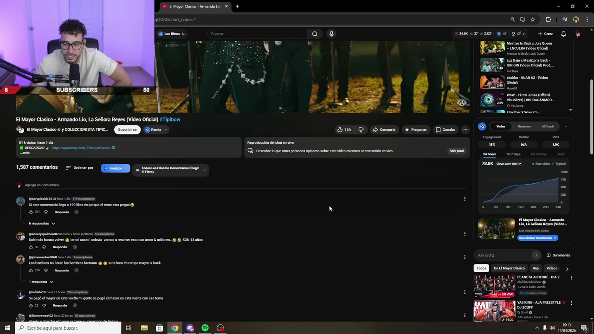Switch to the Vistas tab in vidIQ
The height and width of the screenshot is (334, 594).
click(x=501, y=127)
